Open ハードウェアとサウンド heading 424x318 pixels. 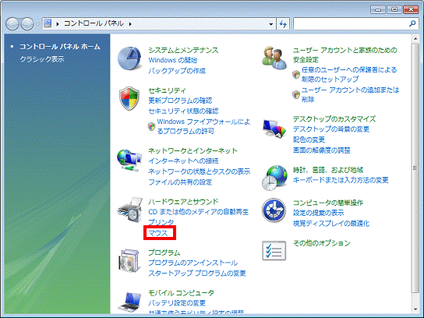pos(183,201)
